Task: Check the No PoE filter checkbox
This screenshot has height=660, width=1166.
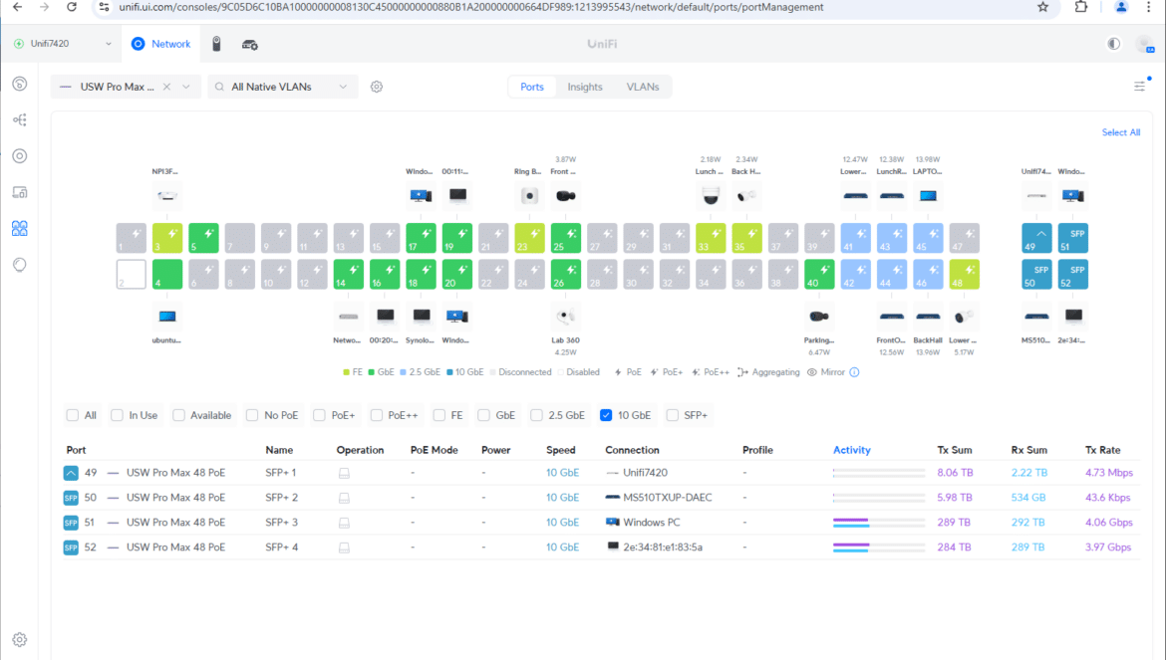Action: click(x=252, y=415)
